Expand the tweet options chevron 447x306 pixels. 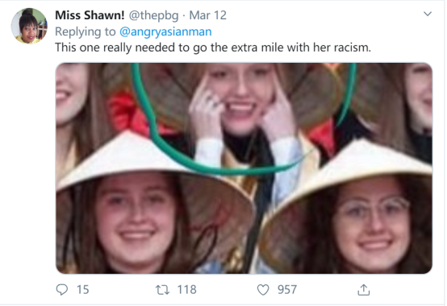click(428, 14)
